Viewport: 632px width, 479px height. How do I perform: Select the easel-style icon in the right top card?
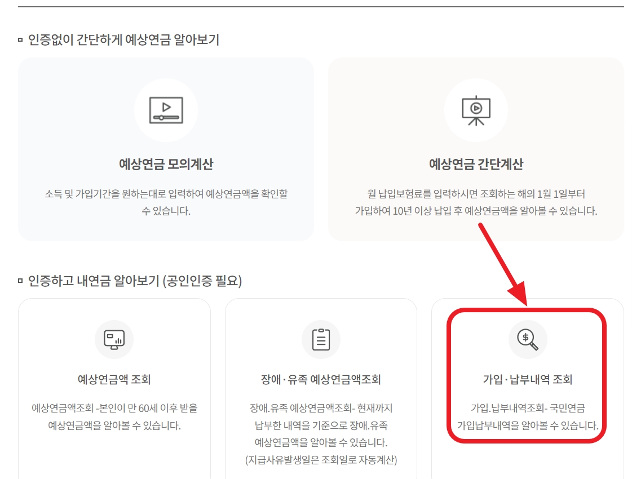[476, 109]
